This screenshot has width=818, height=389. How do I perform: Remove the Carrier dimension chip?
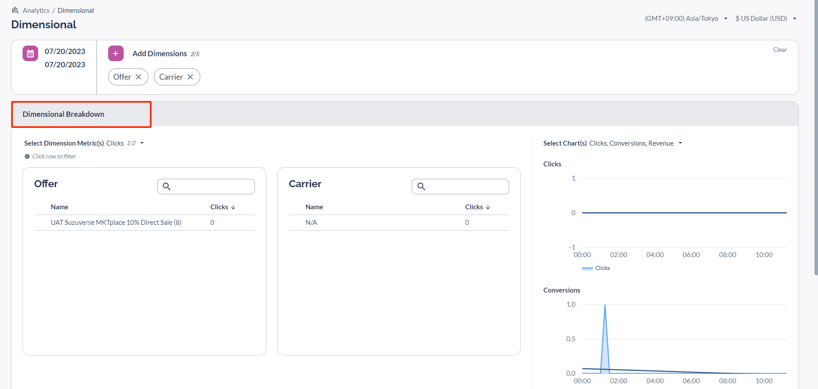191,77
